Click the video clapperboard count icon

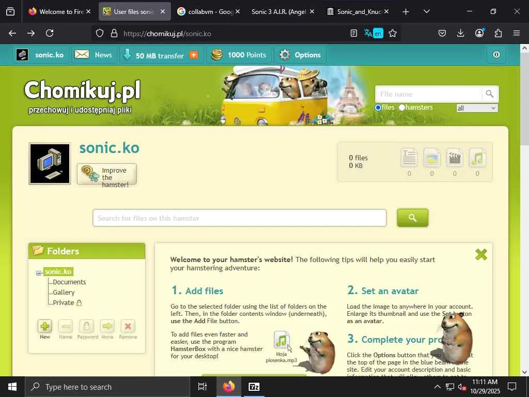pyautogui.click(x=455, y=158)
